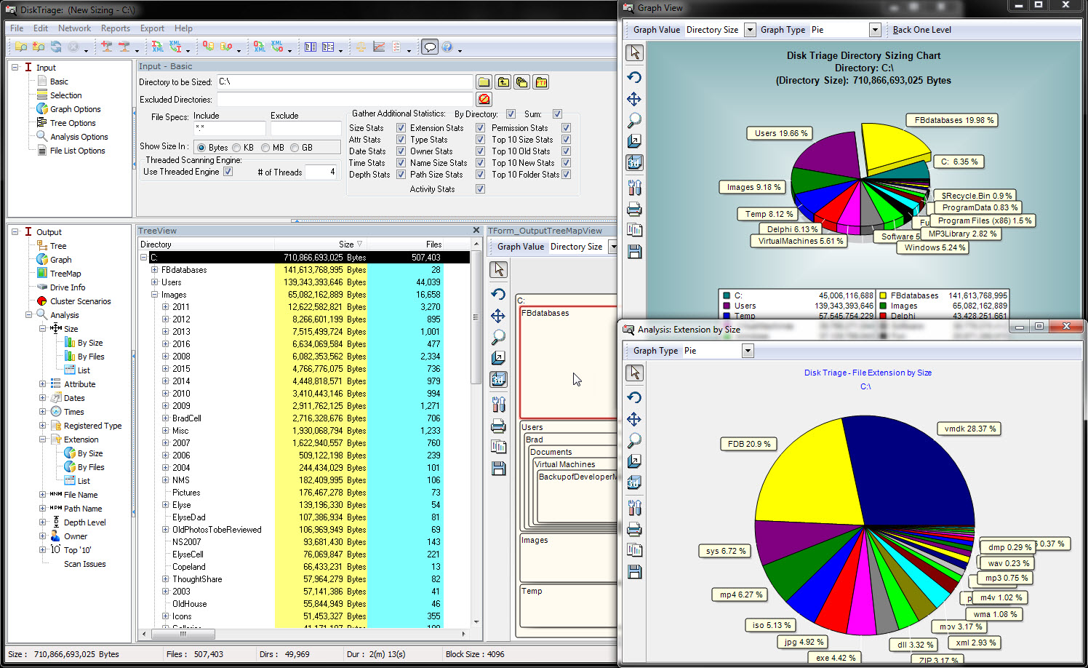Print the Directory Sizing chart in Graph View
Viewport: 1088px width, 668px height.
point(634,210)
